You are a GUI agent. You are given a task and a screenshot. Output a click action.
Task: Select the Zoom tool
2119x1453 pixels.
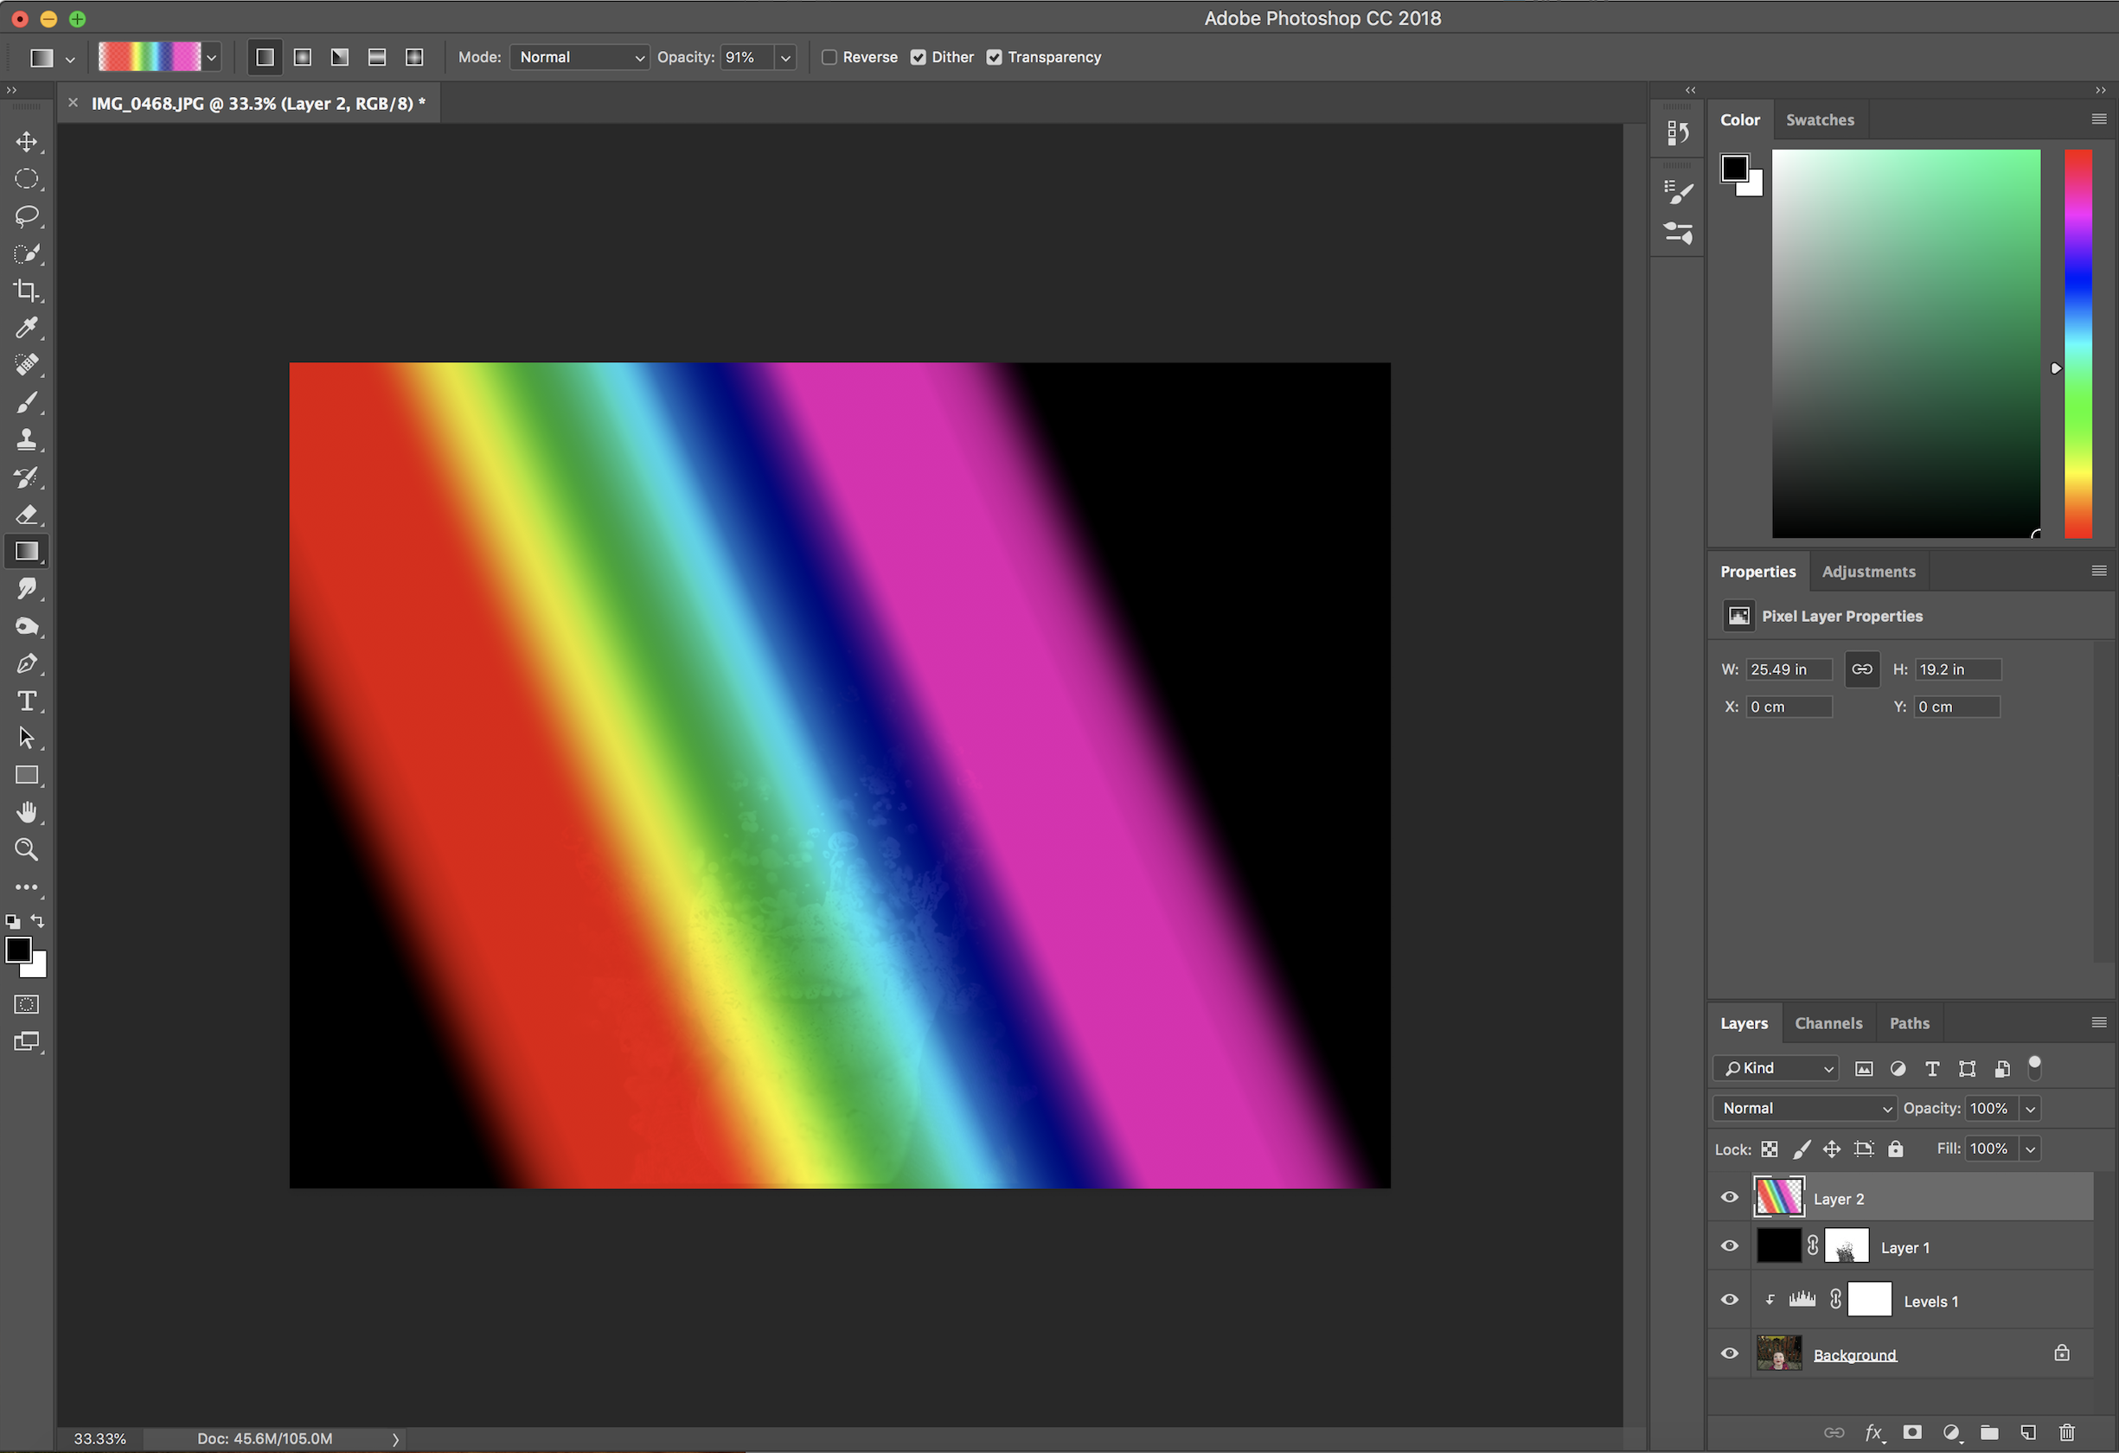click(27, 849)
